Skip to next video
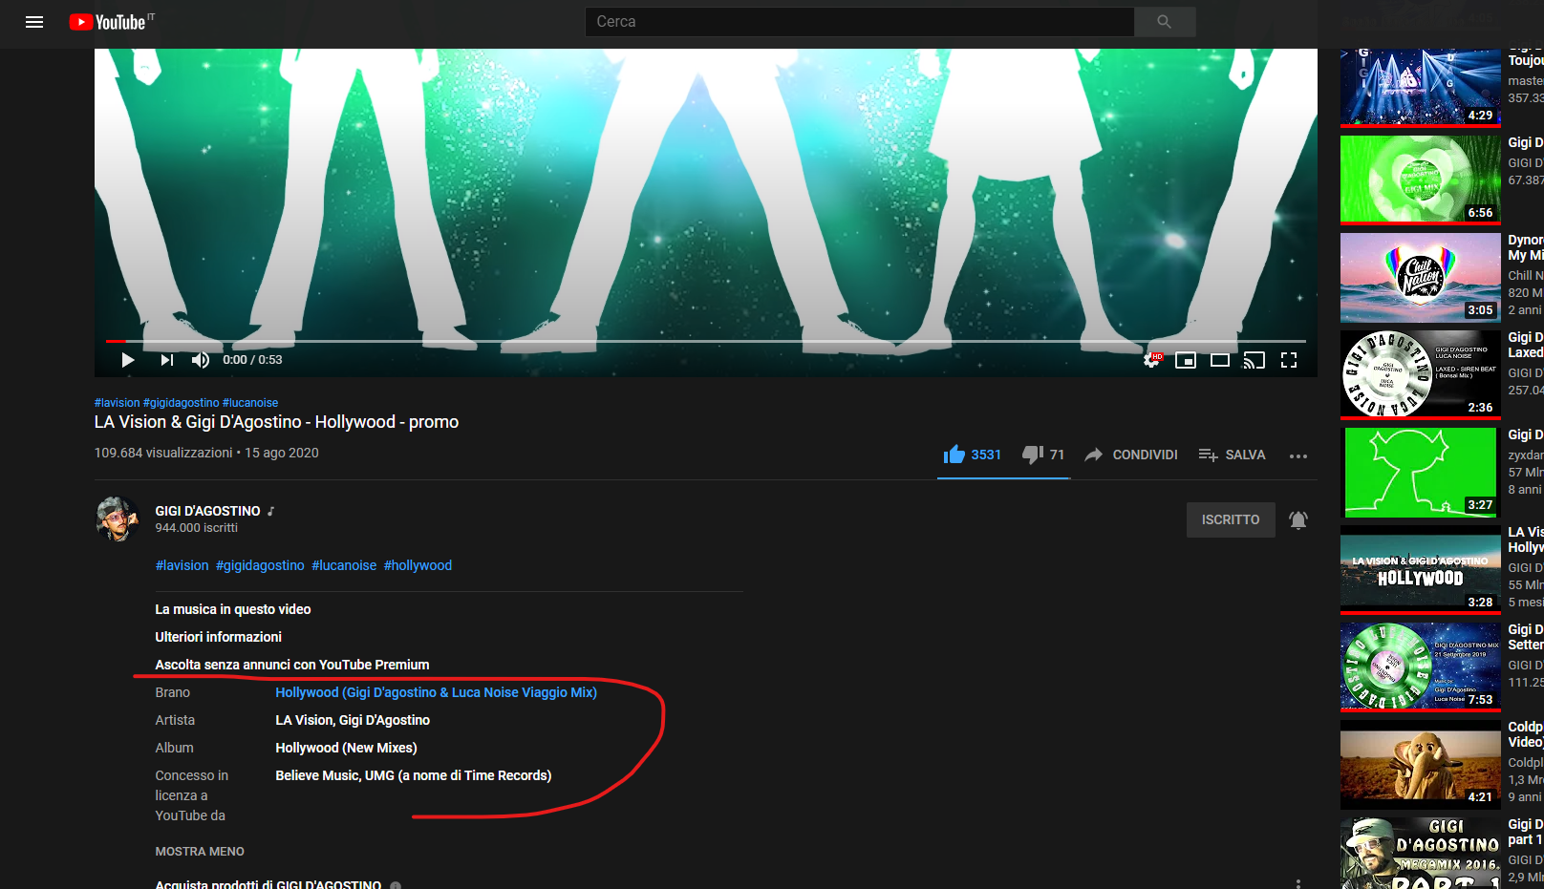This screenshot has height=889, width=1544. point(167,360)
